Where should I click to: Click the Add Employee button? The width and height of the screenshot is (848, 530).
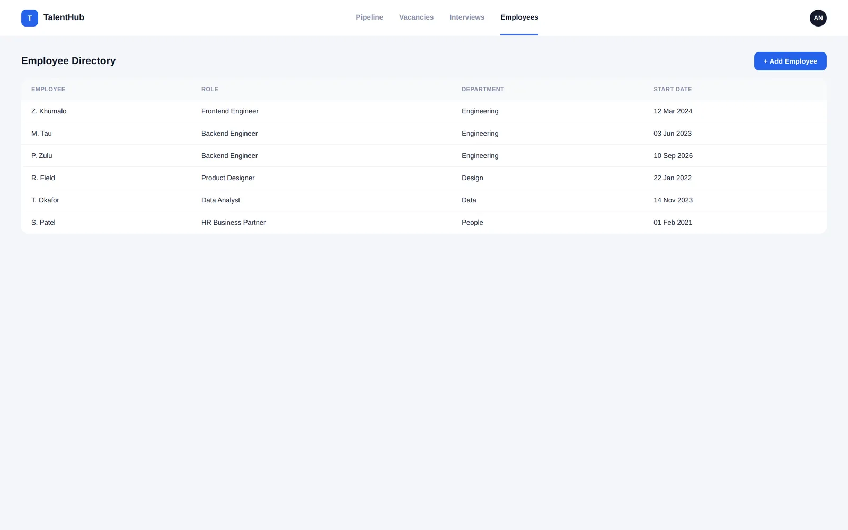[x=790, y=61]
